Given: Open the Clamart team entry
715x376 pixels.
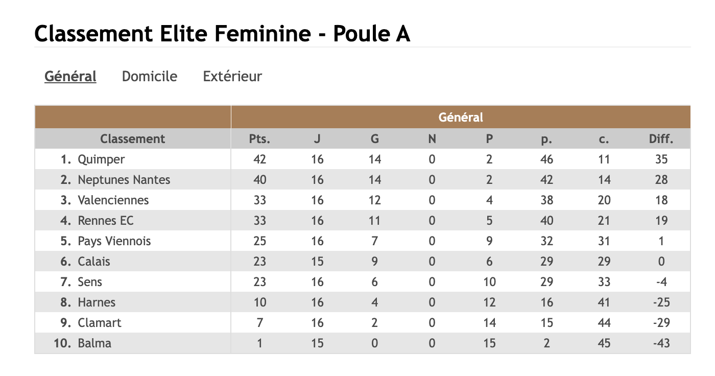Looking at the screenshot, I should click(99, 323).
